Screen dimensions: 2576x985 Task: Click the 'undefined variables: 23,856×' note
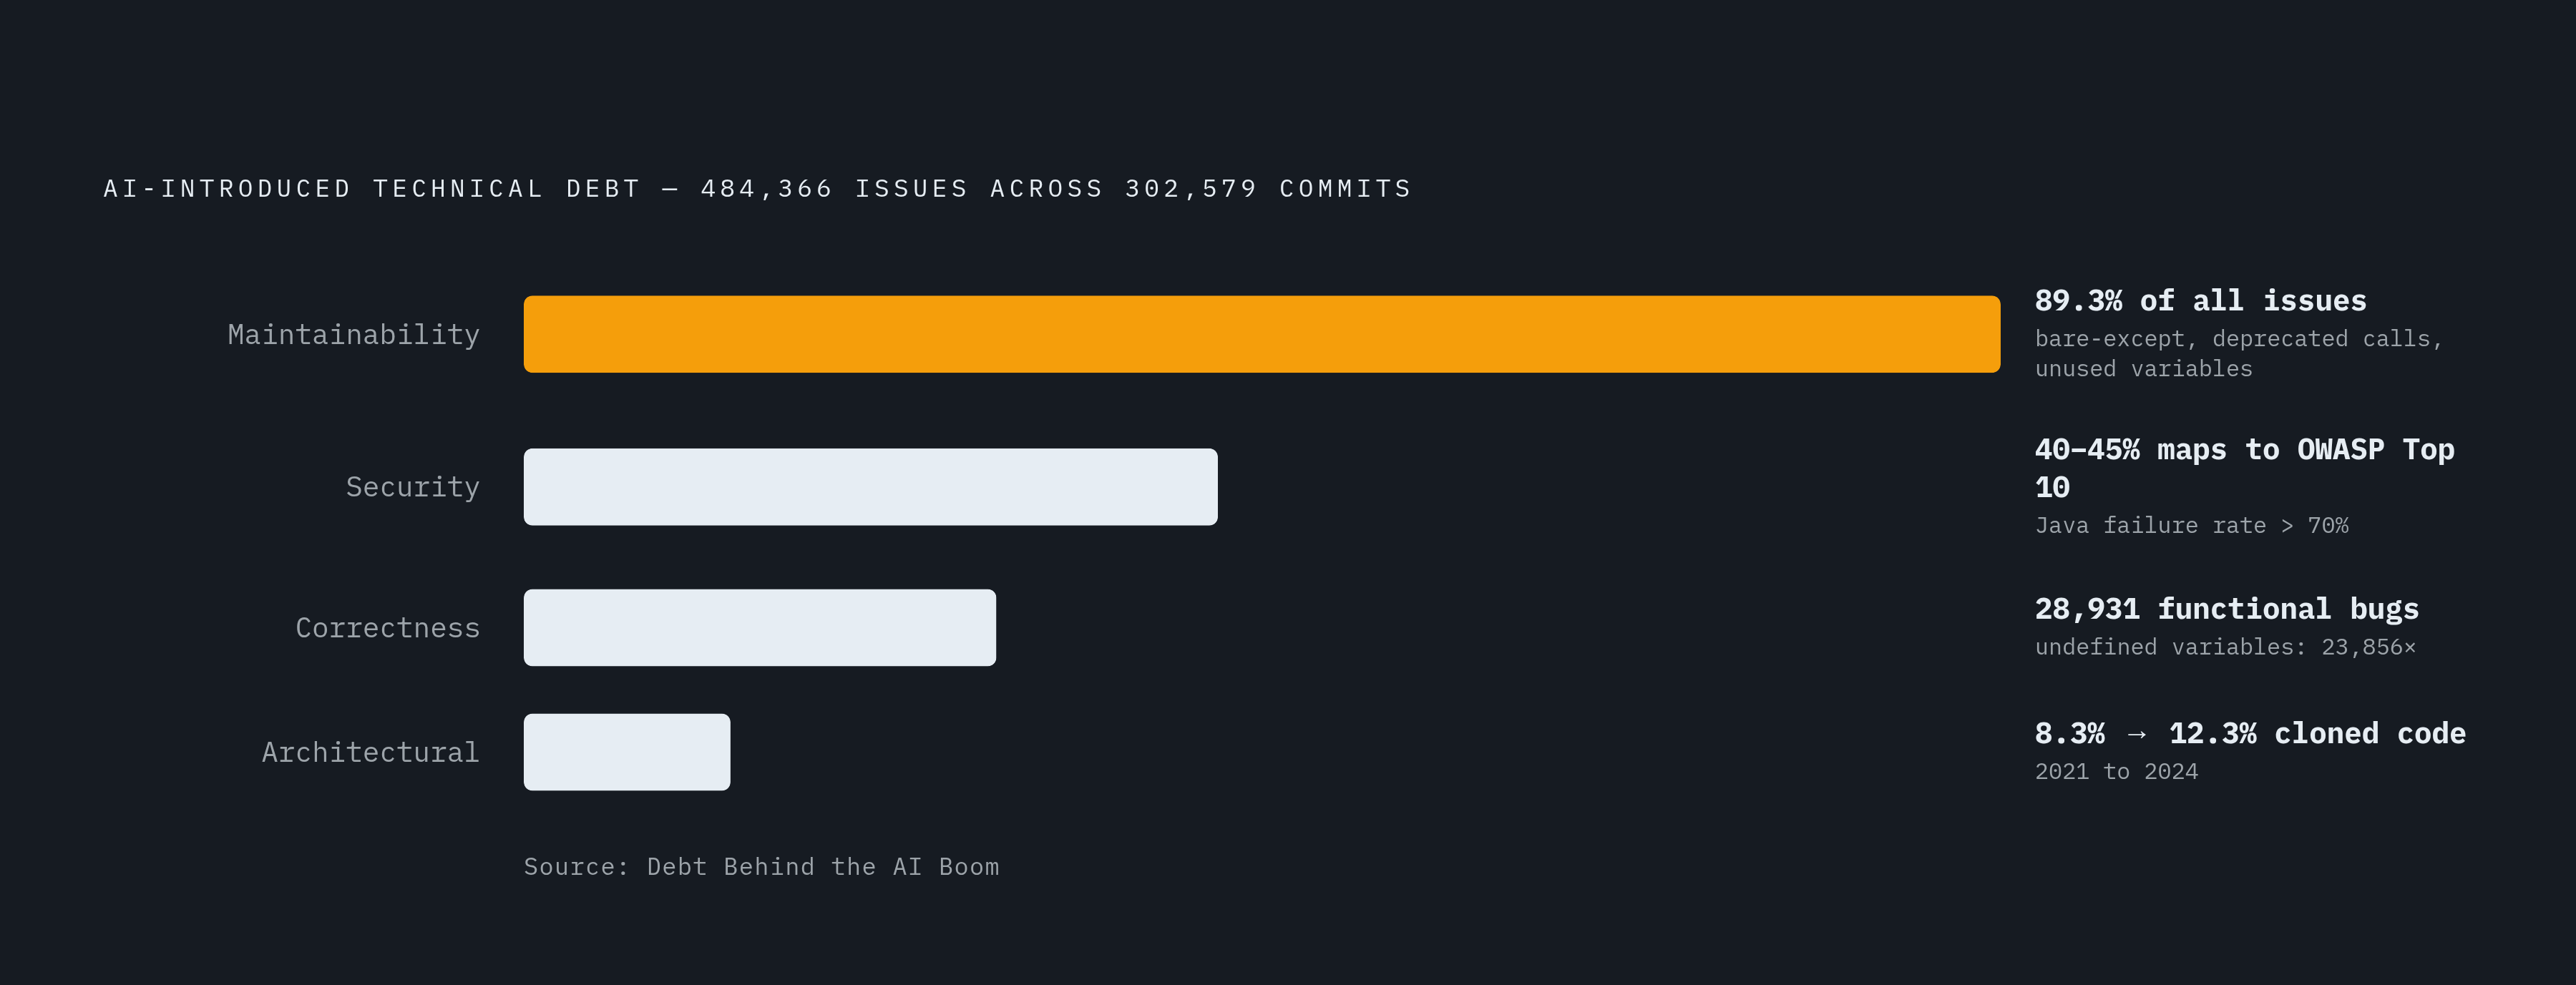click(x=2226, y=647)
